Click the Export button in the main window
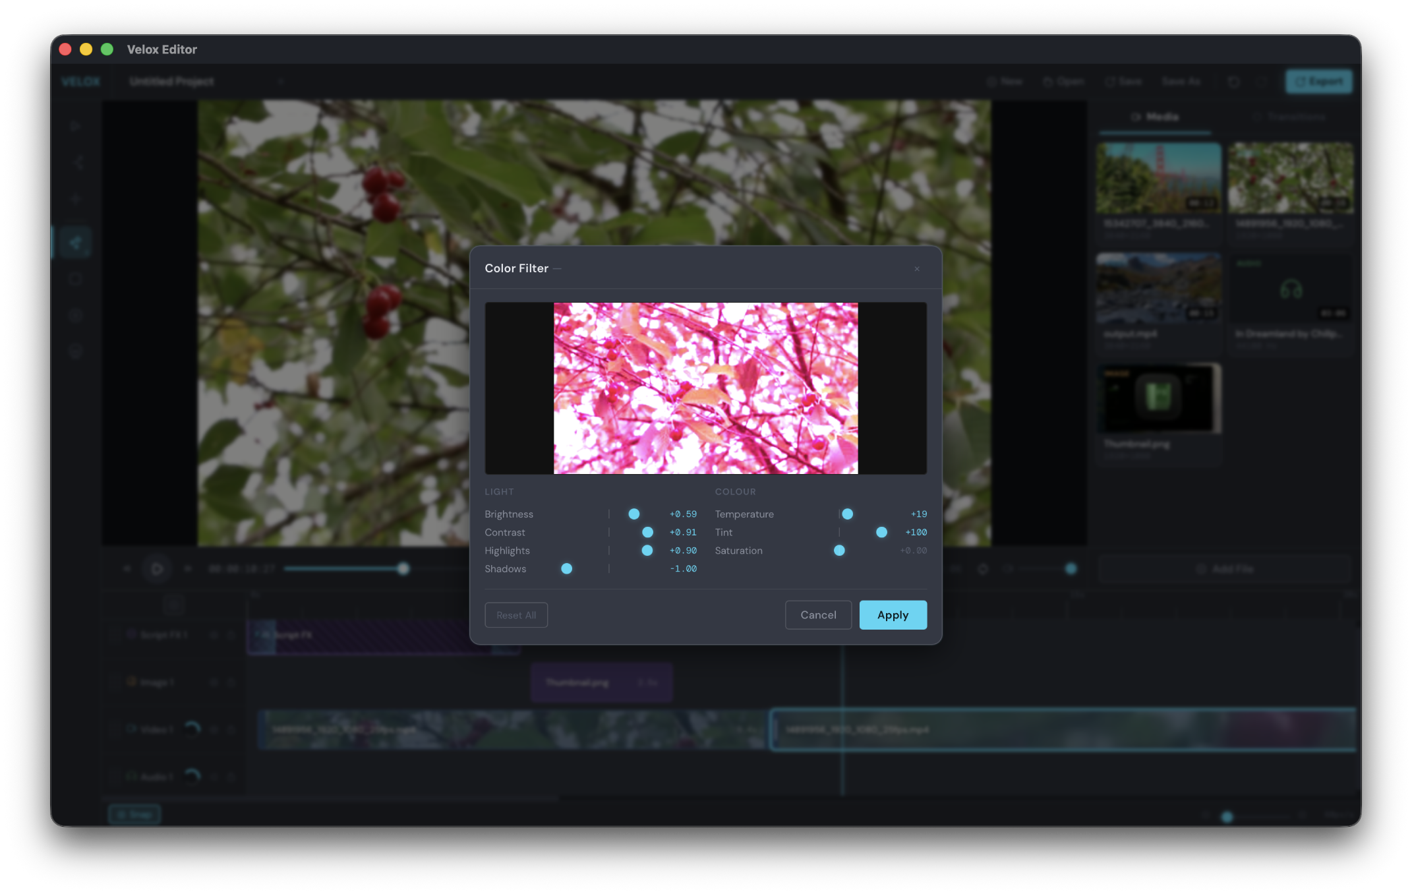The image size is (1412, 894). [x=1318, y=82]
